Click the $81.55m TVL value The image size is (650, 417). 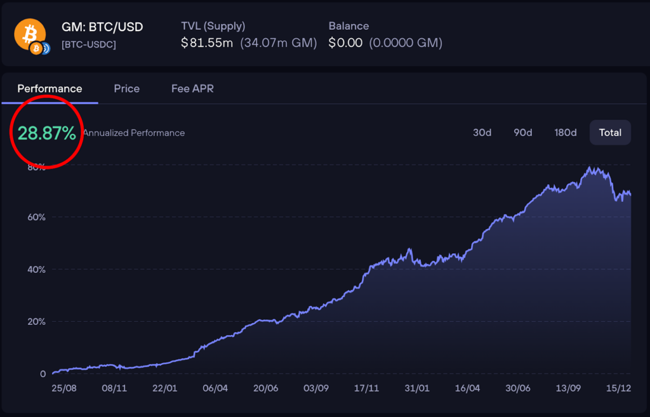(207, 43)
